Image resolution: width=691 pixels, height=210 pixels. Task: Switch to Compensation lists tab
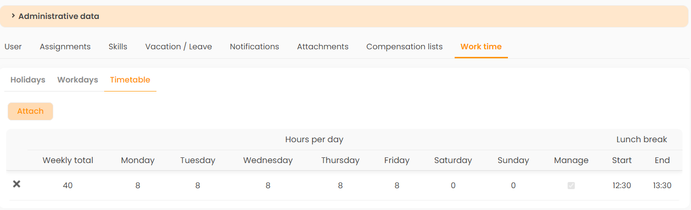click(404, 46)
